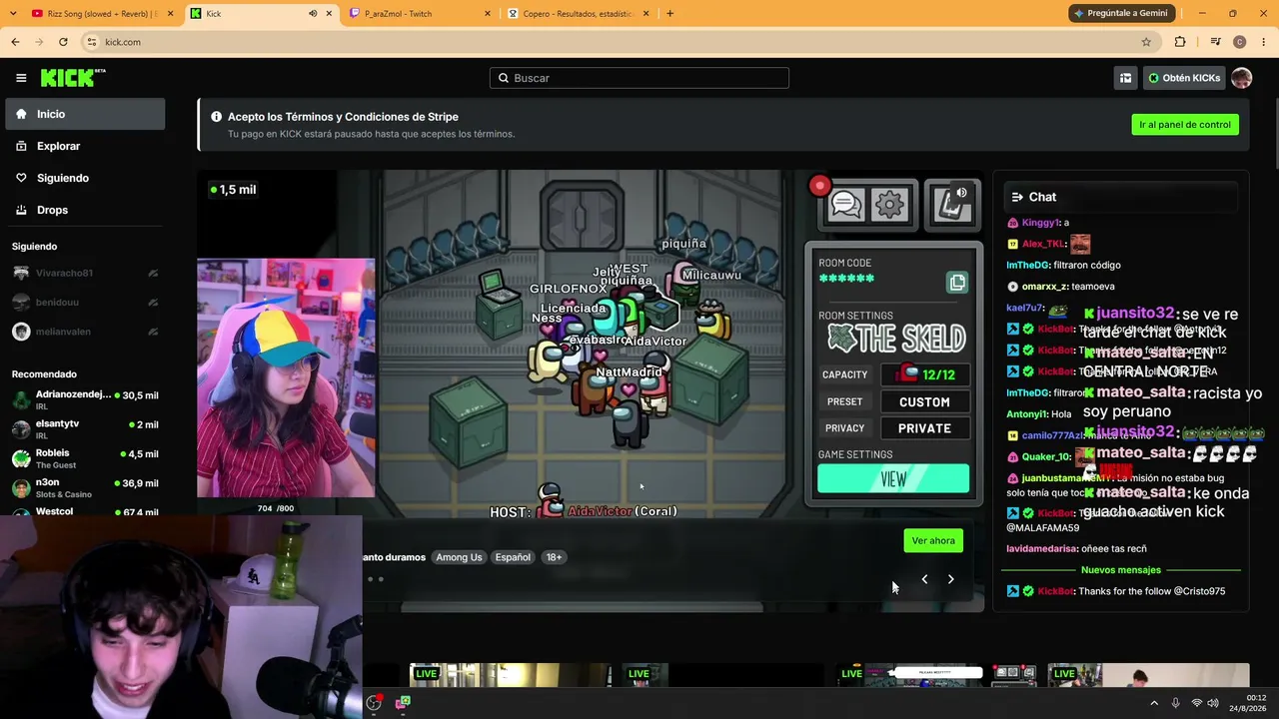Click the 18+ tag
The width and height of the screenshot is (1279, 719).
point(554,557)
